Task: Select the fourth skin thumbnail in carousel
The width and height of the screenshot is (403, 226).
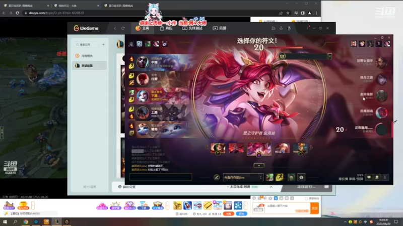Action: (282, 148)
